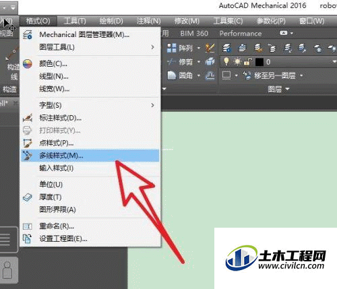Click the color wheel icon beside 颜色
Screen dimensions: 337x289
click(x=28, y=64)
